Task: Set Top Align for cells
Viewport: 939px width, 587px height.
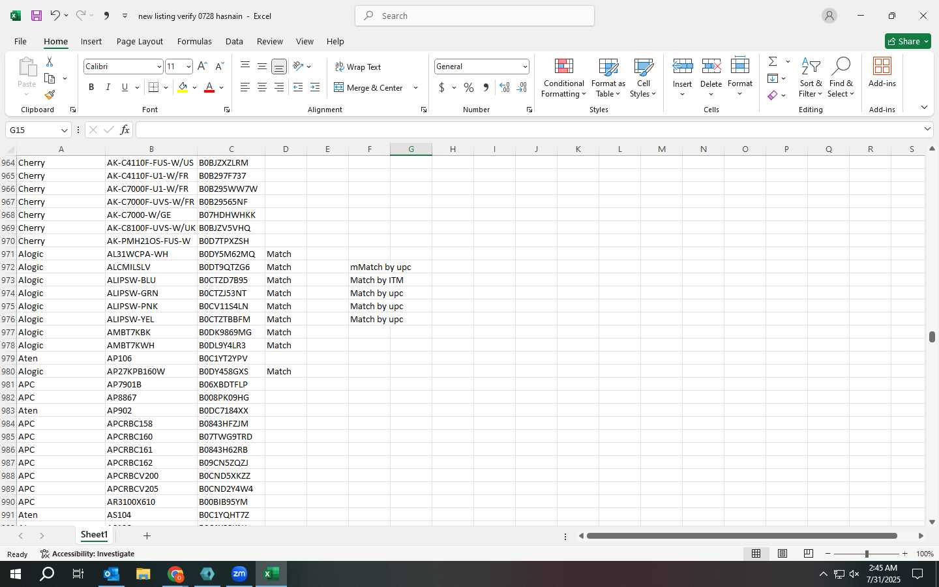Action: pyautogui.click(x=245, y=67)
